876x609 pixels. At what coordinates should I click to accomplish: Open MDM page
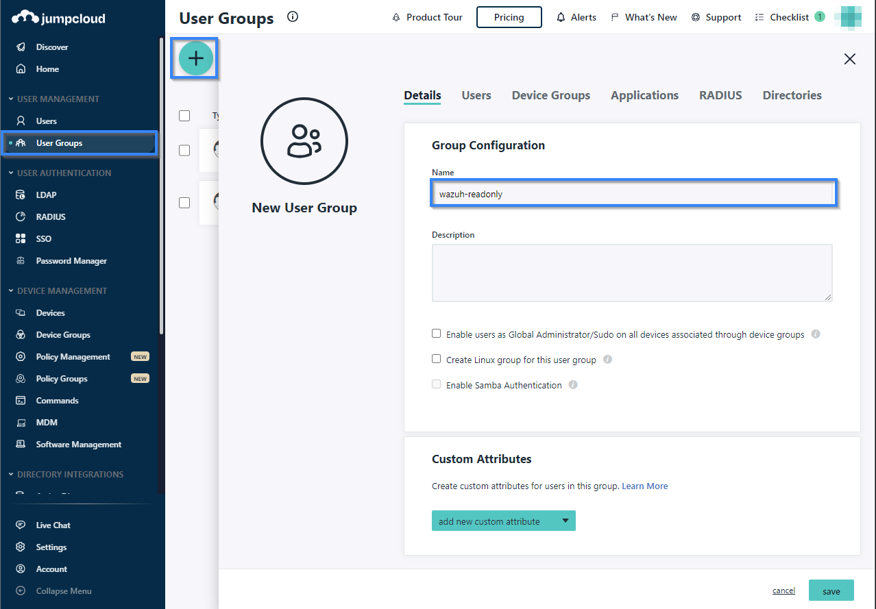(47, 423)
